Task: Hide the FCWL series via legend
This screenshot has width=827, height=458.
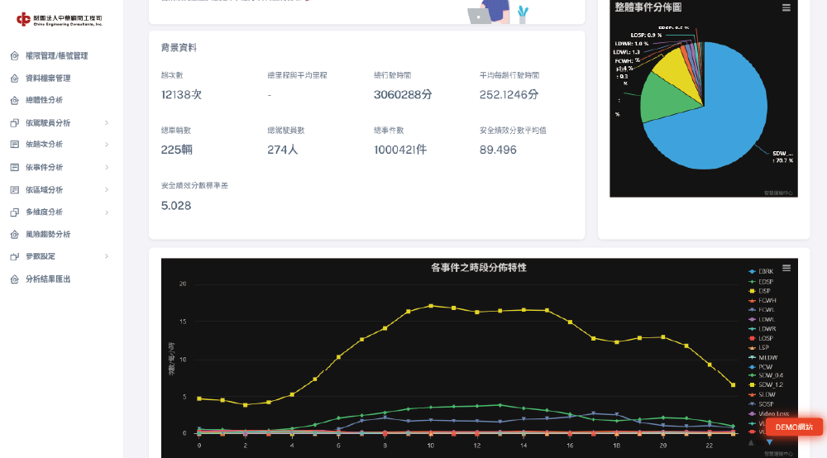Action: pos(762,310)
